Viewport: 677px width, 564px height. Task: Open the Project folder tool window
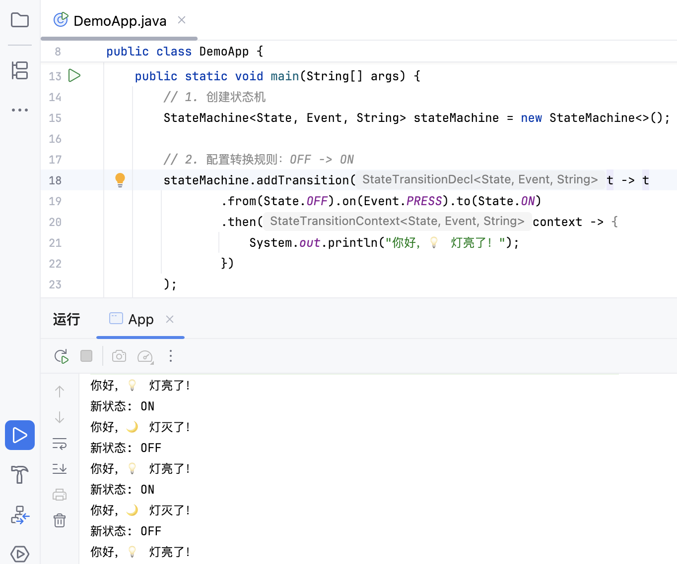(x=20, y=20)
